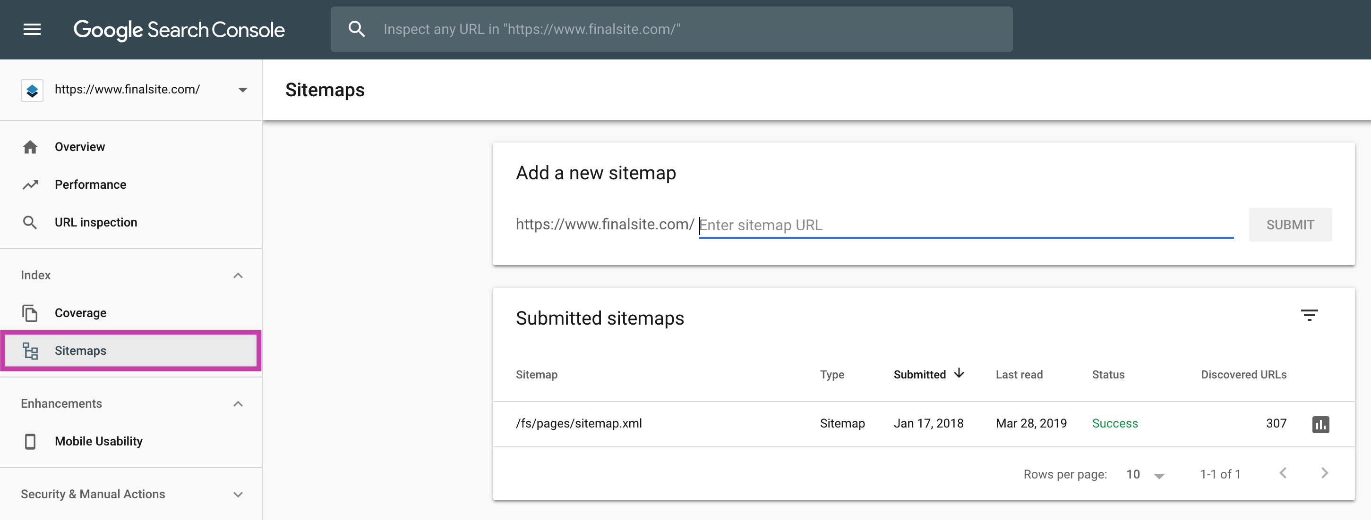Expand Security & Manual Actions chevron
1371x520 pixels.
pyautogui.click(x=238, y=495)
